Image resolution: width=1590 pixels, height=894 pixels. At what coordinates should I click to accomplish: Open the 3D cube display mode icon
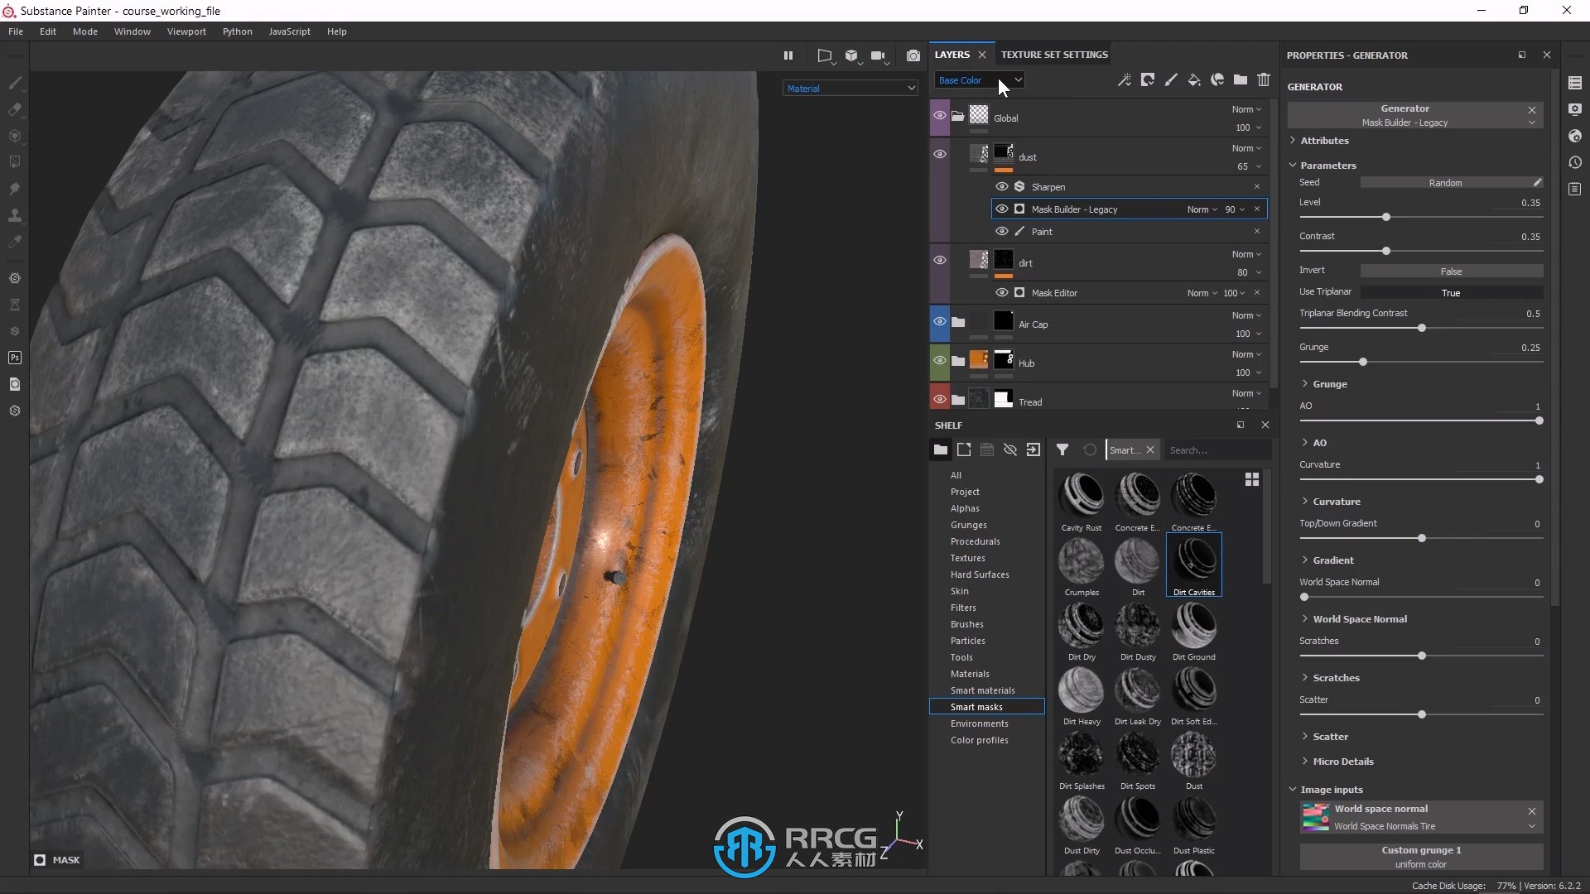(851, 55)
